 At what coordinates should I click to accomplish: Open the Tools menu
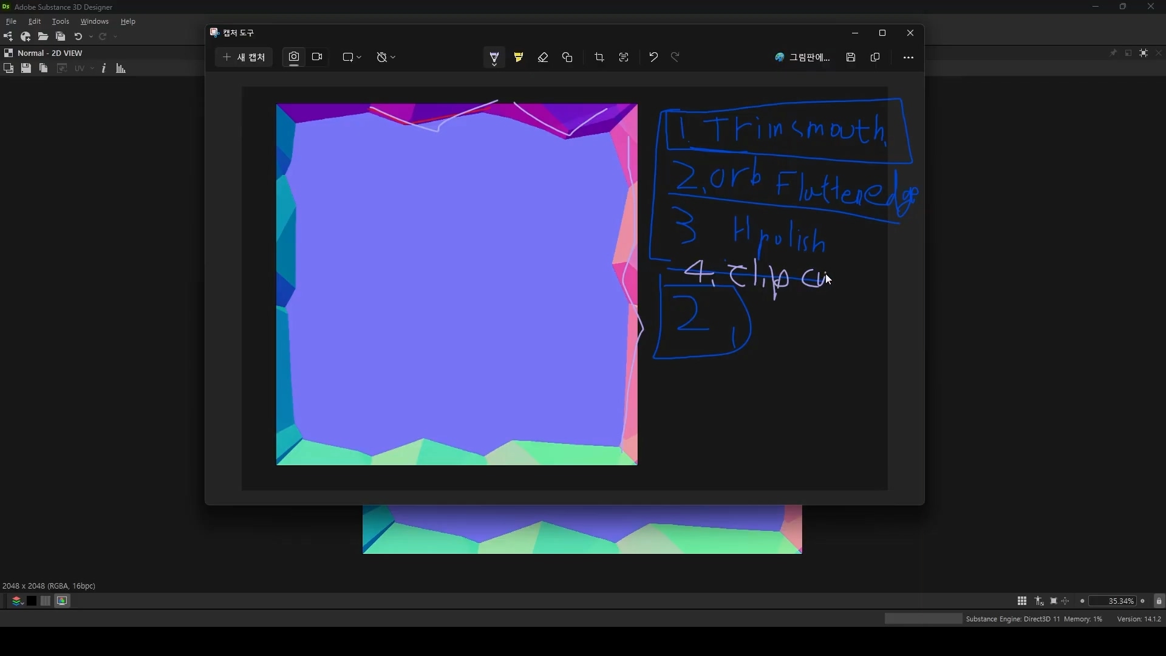pyautogui.click(x=60, y=21)
